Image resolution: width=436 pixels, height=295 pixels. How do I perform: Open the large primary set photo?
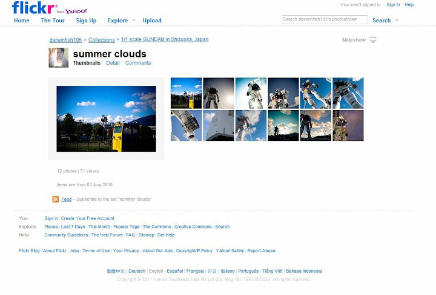106,118
